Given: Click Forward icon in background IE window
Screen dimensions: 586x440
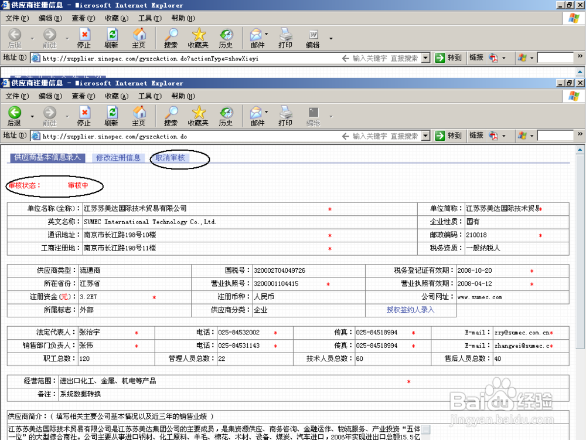Looking at the screenshot, I should [49, 35].
